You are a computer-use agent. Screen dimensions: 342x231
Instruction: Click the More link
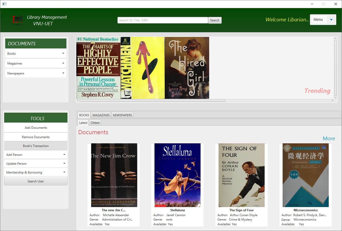pos(329,139)
